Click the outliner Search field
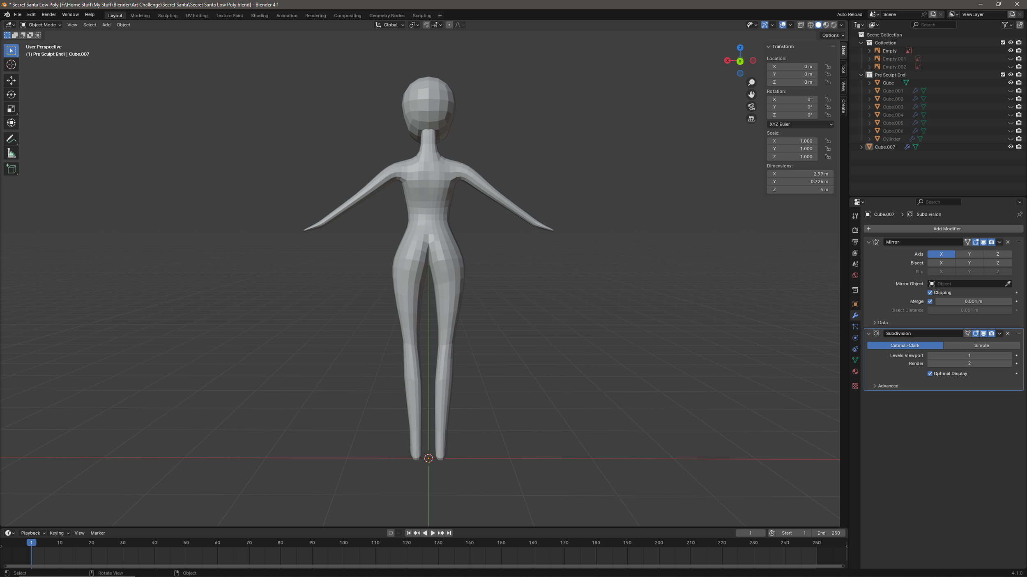 click(934, 25)
